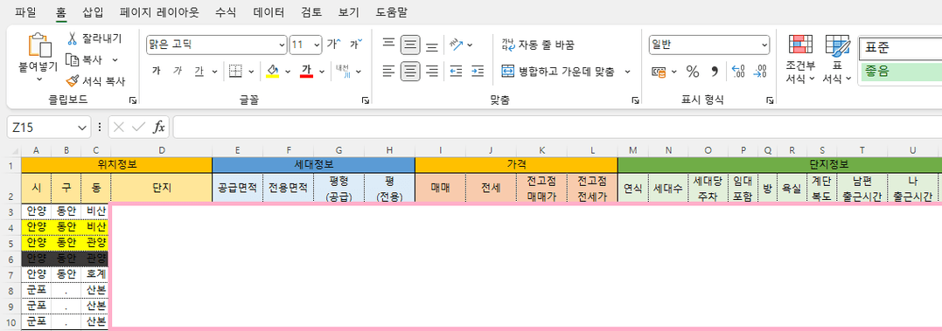Switch to the 수식 tab
942x331 pixels.
(x=226, y=11)
